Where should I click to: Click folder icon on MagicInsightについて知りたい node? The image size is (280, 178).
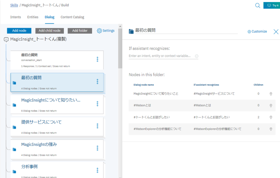(14, 105)
